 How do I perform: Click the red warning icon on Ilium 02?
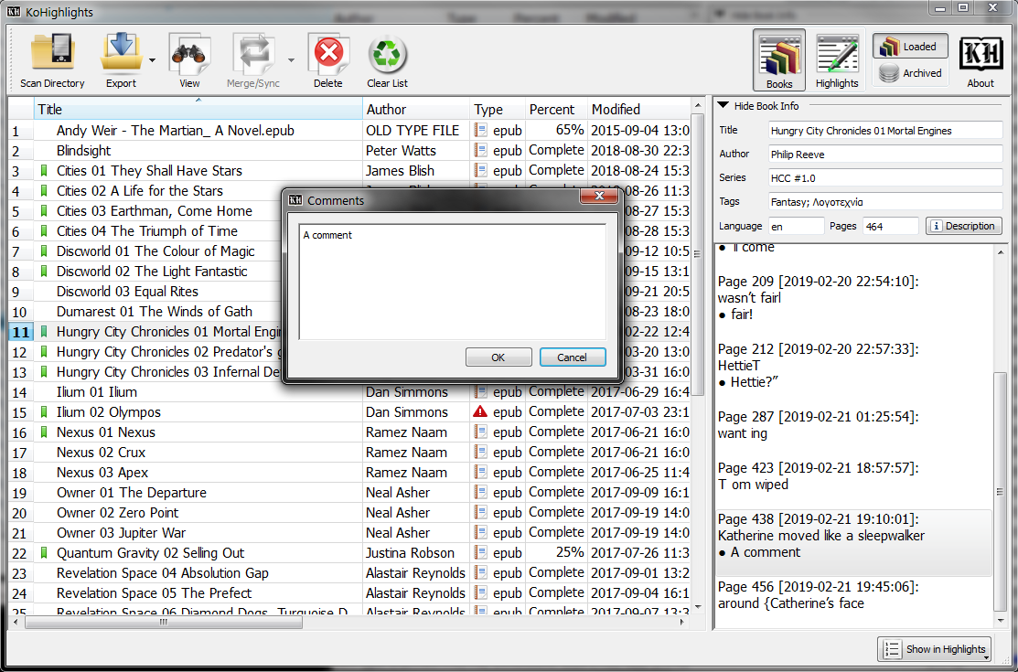[x=480, y=411]
